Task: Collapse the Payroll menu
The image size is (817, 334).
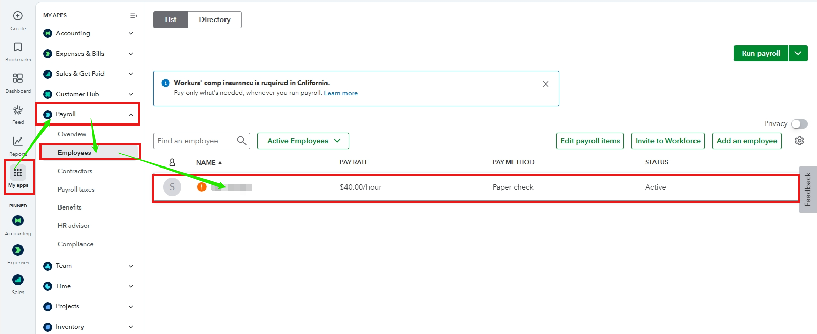Action: point(131,115)
